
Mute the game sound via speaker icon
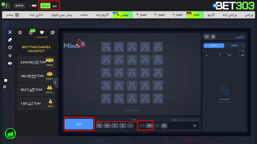213,37
